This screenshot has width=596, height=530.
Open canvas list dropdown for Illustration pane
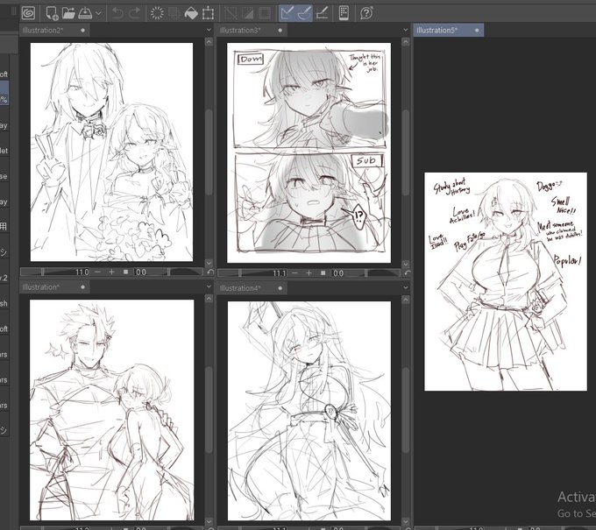coord(209,286)
